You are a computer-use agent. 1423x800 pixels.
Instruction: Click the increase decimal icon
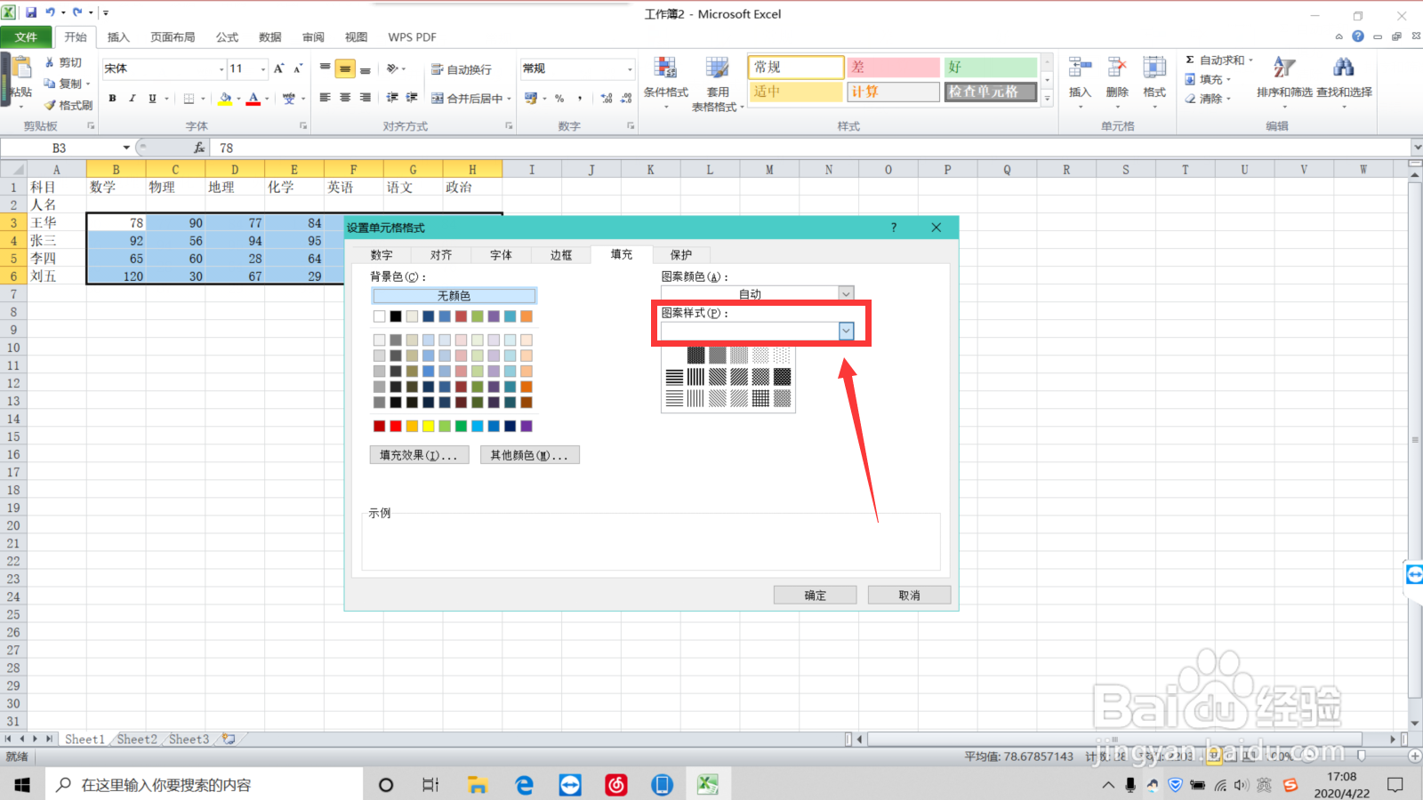[x=607, y=99]
